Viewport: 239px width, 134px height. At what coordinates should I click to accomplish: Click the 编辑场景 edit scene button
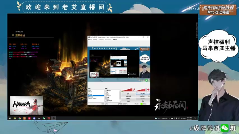coord(128,96)
